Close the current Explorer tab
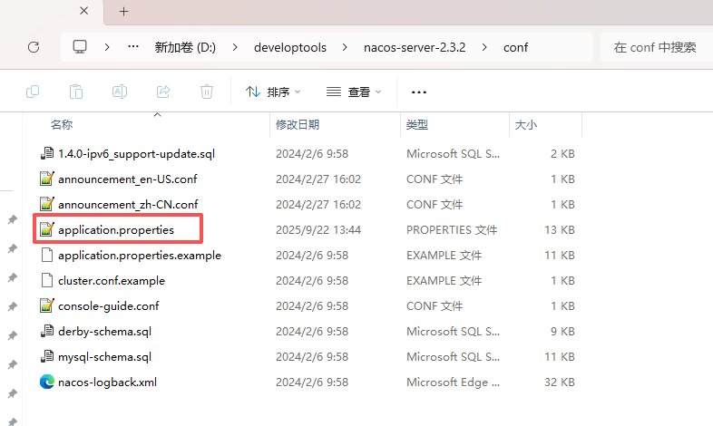 84,11
